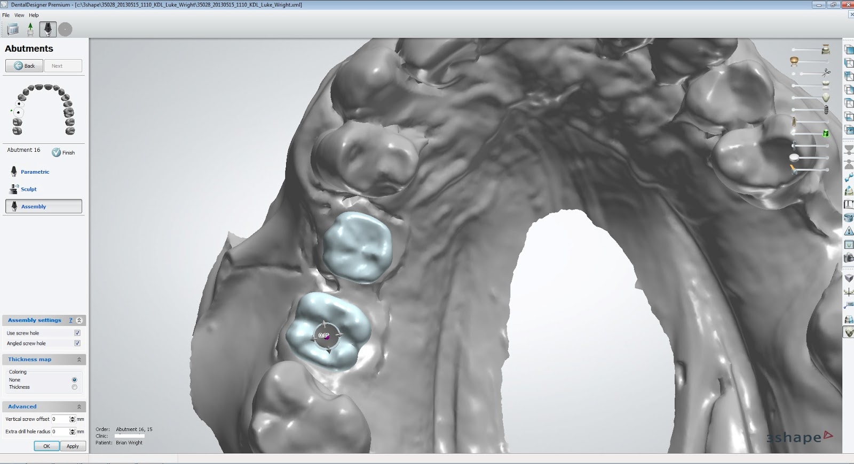The height and width of the screenshot is (464, 854).
Task: Confirm with the OK button
Action: tap(46, 446)
